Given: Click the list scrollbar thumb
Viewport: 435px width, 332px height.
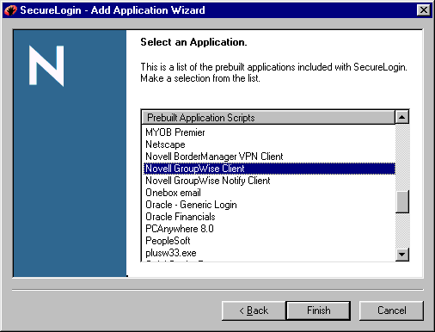Looking at the screenshot, I should coord(402,201).
